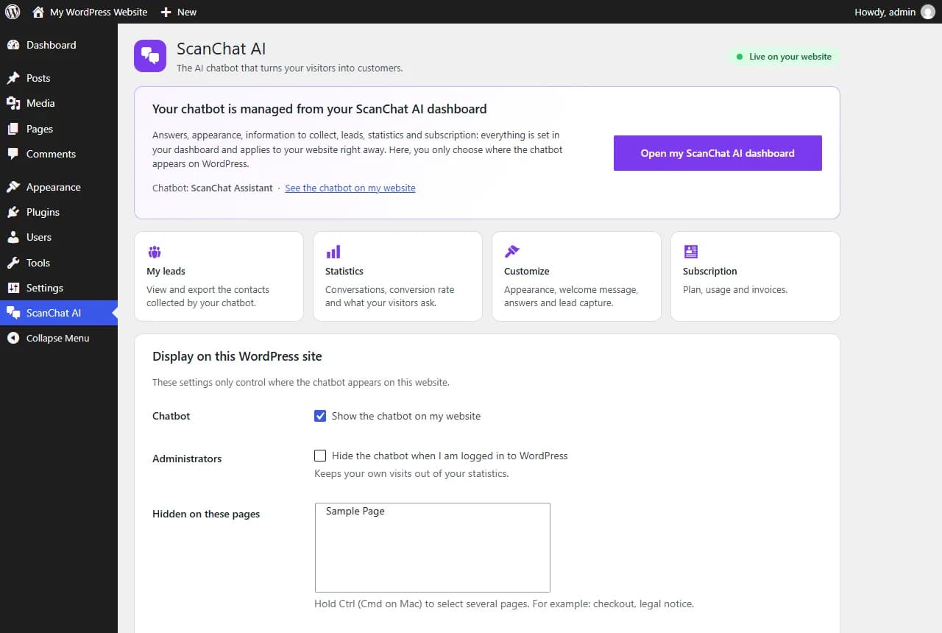Open the Dashboard menu label

(x=52, y=45)
